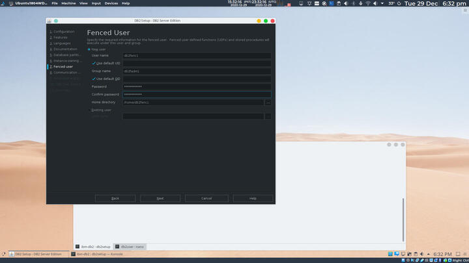The height and width of the screenshot is (263, 469).
Task: Click the UID input field
Action: (x=197, y=63)
